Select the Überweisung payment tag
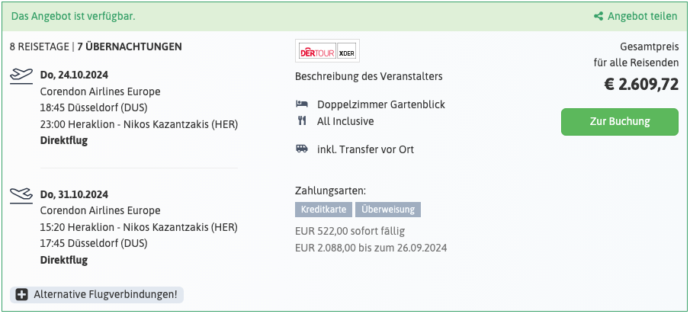 [x=388, y=210]
